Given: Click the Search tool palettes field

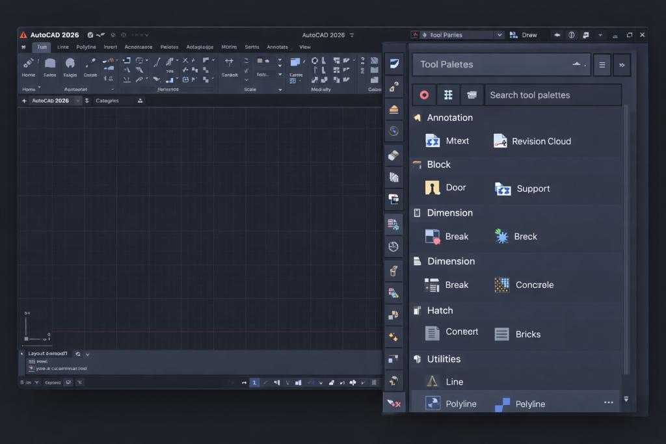Looking at the screenshot, I should pos(552,95).
